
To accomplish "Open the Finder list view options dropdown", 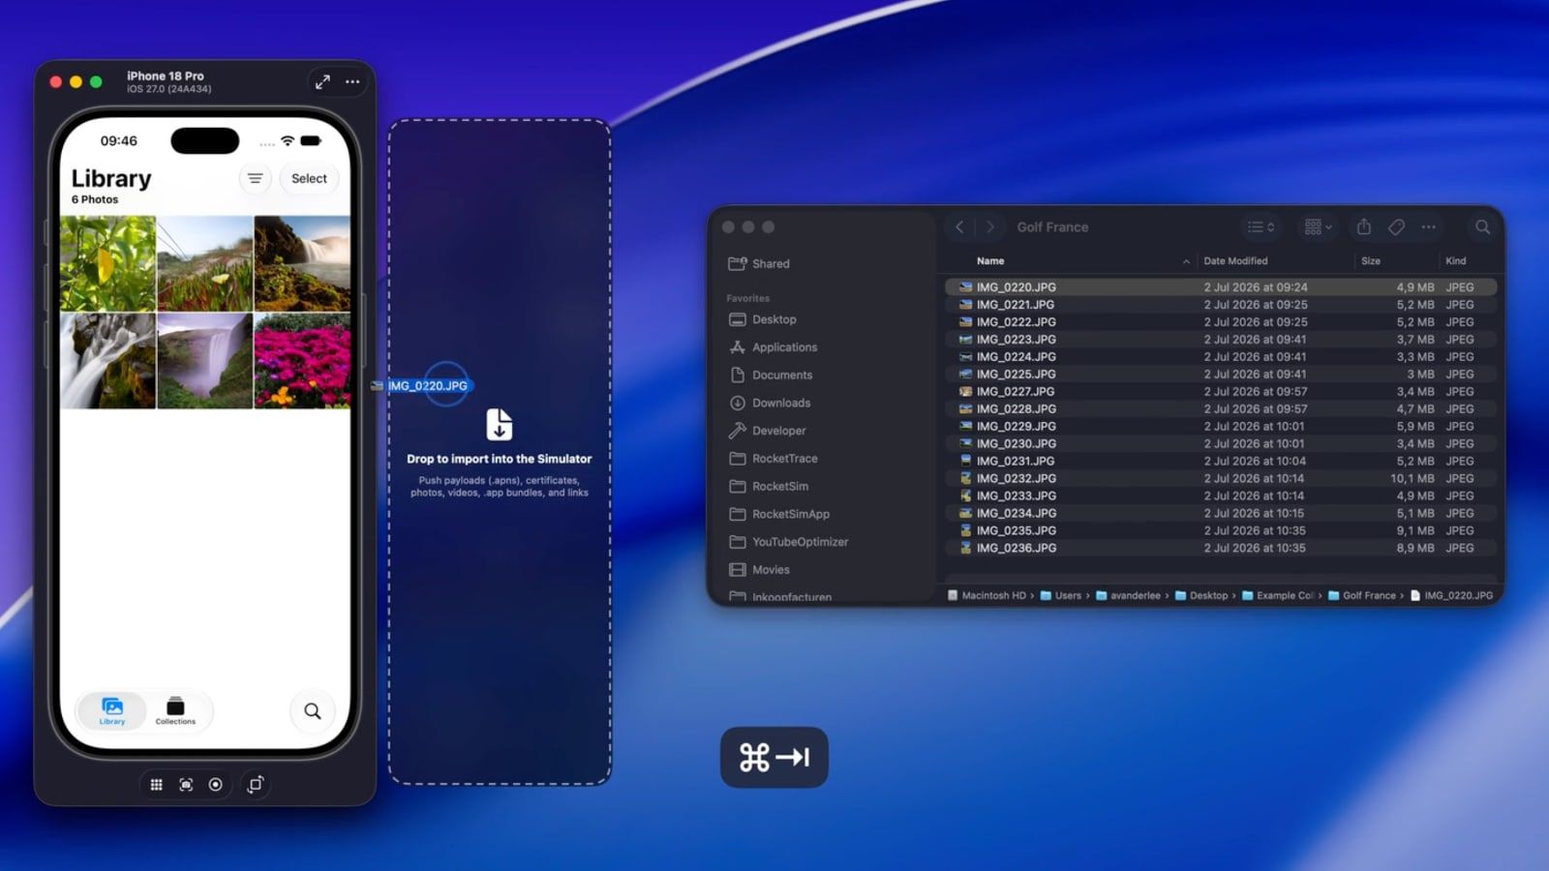I will [1260, 227].
